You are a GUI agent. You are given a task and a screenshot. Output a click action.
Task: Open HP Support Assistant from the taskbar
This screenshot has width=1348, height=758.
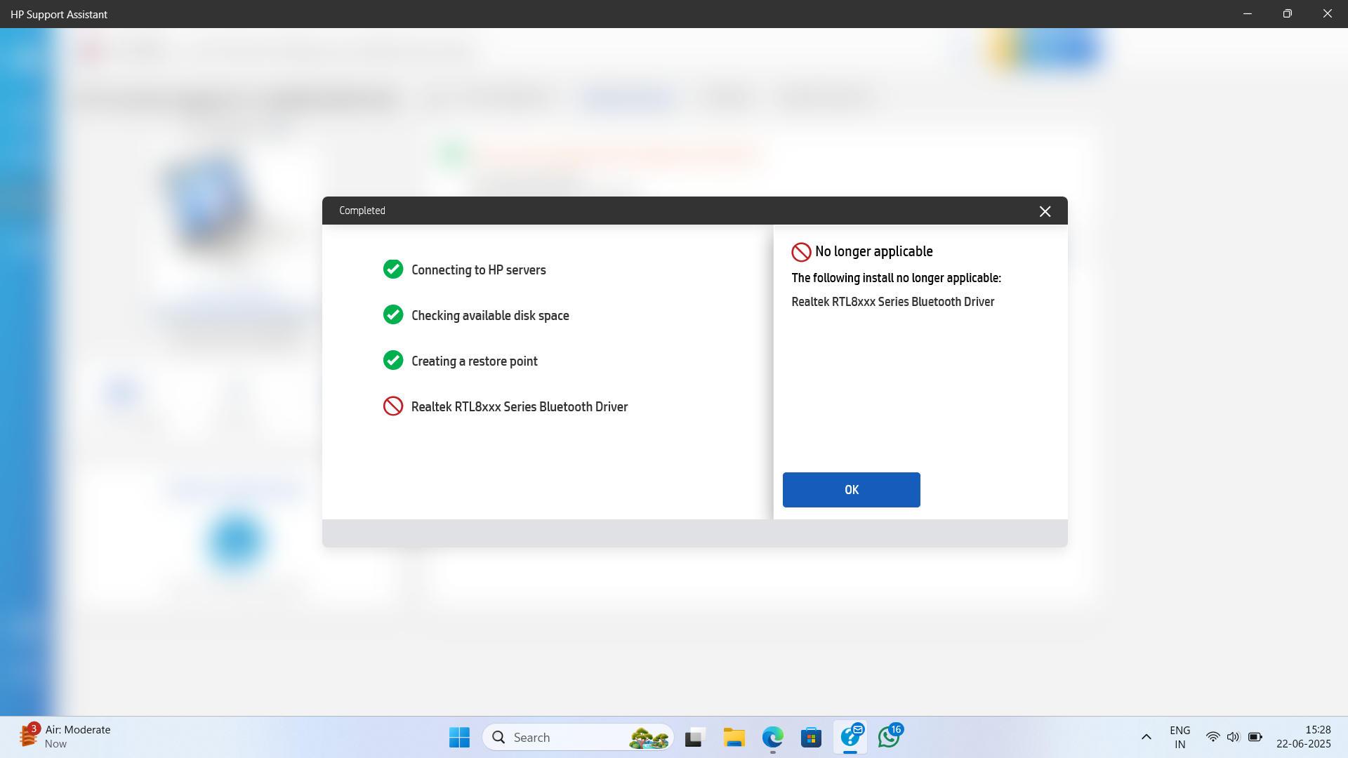click(x=850, y=738)
